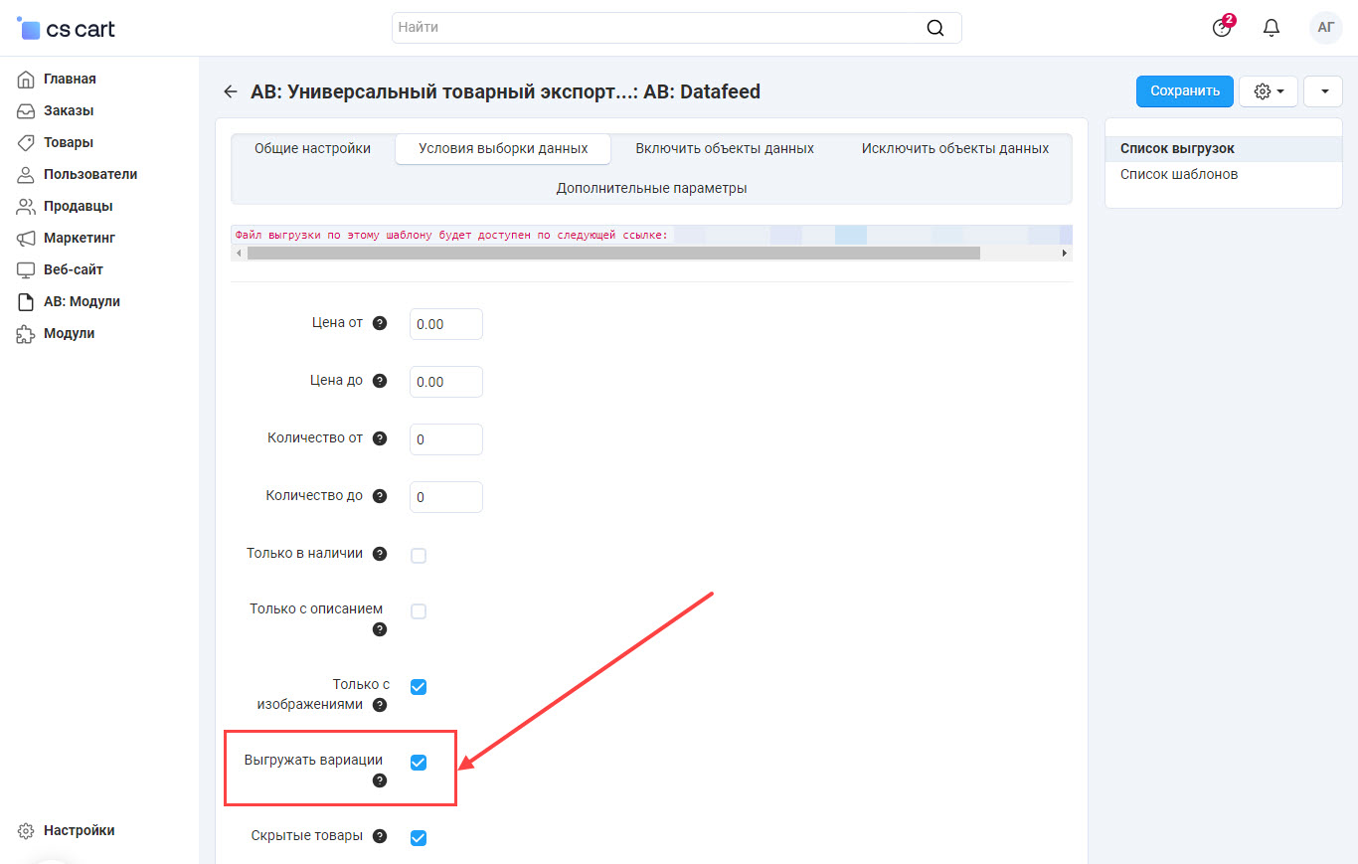Switch to Общие настройки tab
Viewport: 1358px width, 864px height.
pos(312,149)
